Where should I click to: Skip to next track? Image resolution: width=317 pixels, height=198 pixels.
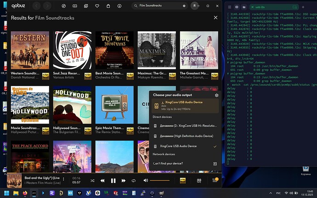click(x=124, y=181)
